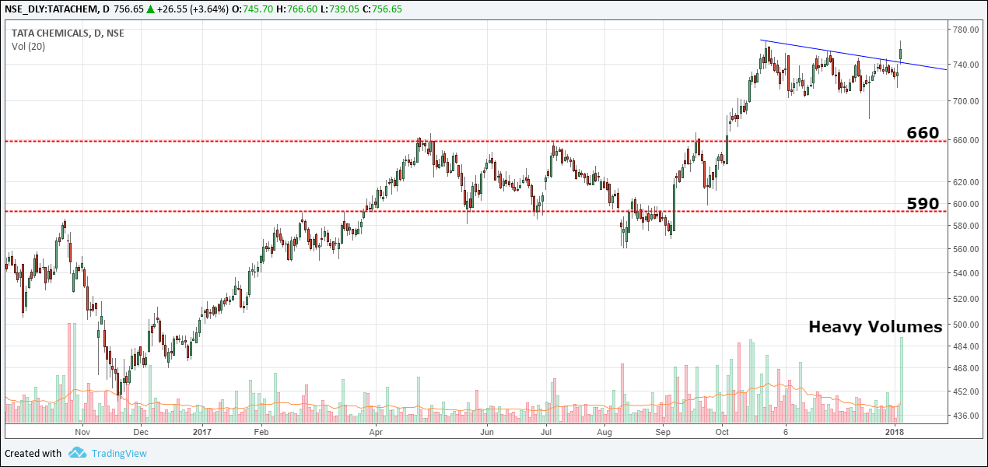Click the 'Created with' text
Screen dimensions: 988x467
(33, 453)
